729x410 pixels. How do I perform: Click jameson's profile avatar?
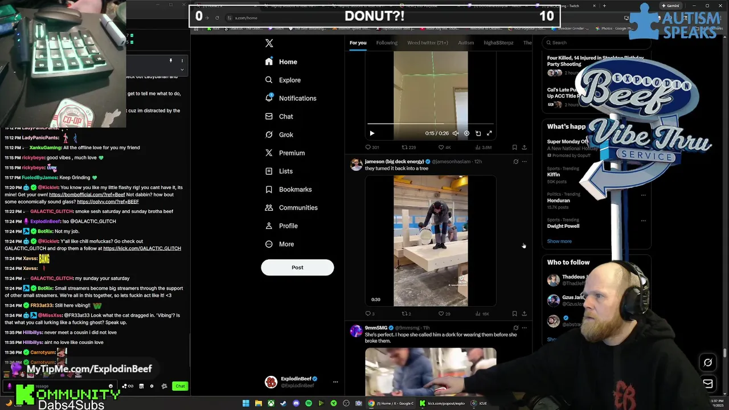[356, 165]
